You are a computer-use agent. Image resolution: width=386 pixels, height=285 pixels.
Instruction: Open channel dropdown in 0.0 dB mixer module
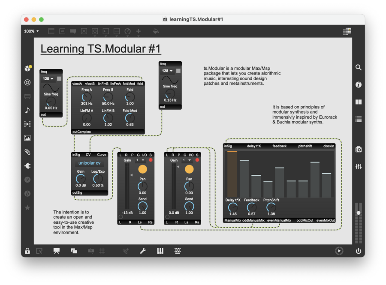tap(187, 160)
